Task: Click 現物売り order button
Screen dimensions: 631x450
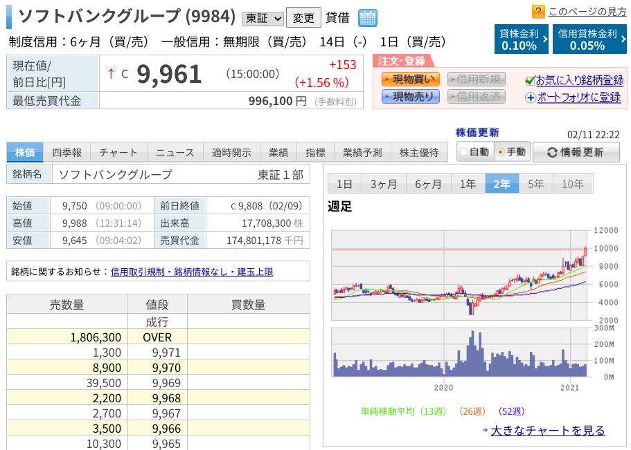Action: coord(411,97)
